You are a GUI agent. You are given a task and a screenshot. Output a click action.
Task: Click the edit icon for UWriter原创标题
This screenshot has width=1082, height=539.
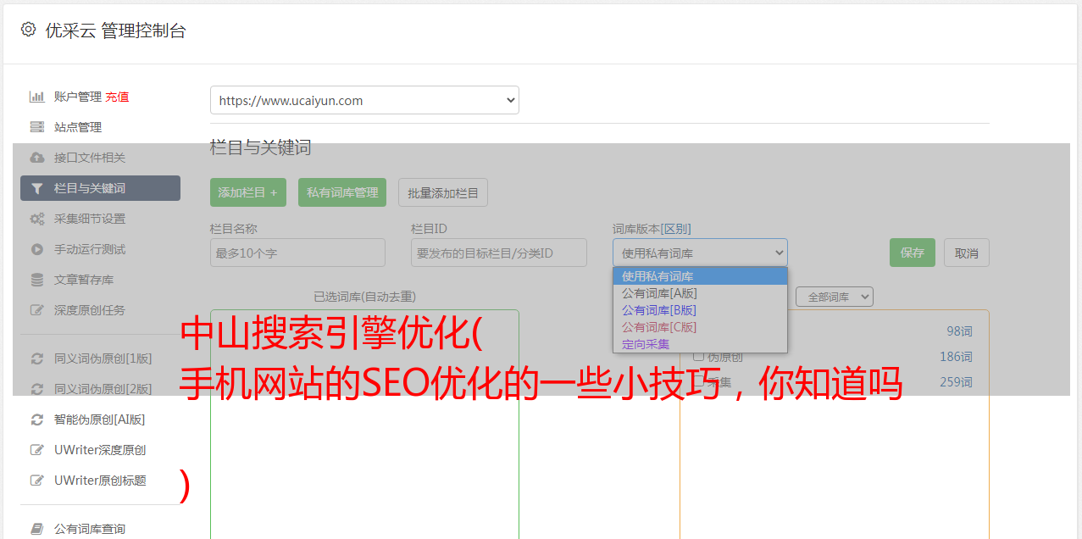[36, 481]
